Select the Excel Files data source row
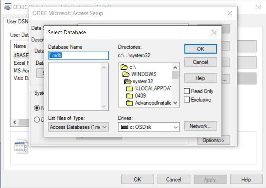Viewport: 266px width, 188px height. (21, 63)
